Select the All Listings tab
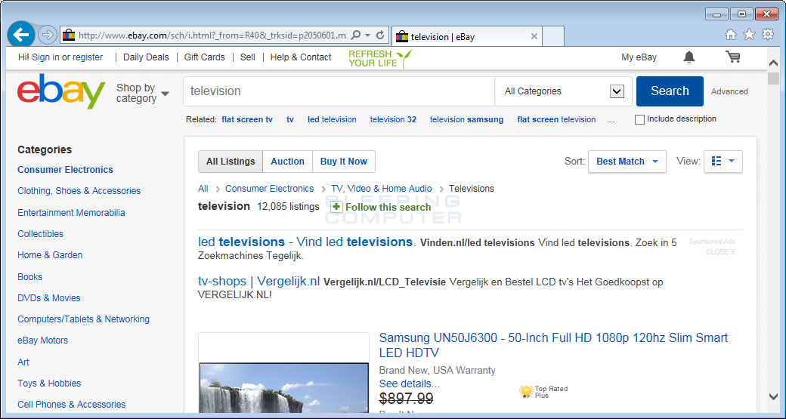The height and width of the screenshot is (419, 786). point(231,162)
